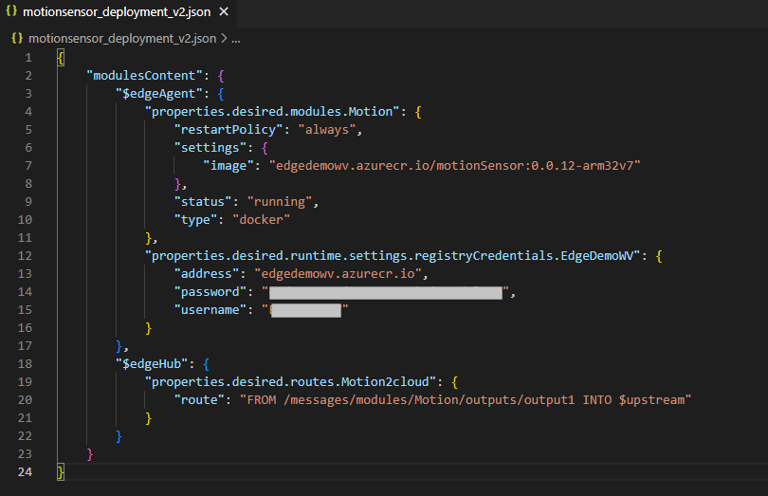The width and height of the screenshot is (768, 496).
Task: Click line number 24 in the gutter
Action: pyautogui.click(x=27, y=471)
